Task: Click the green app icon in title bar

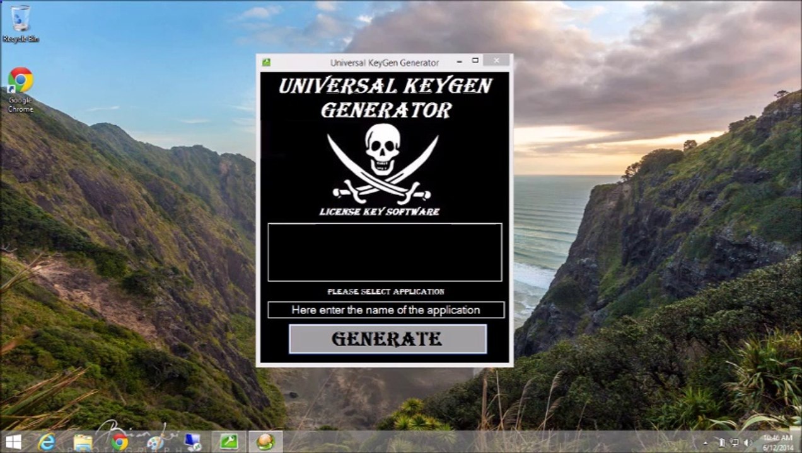Action: [x=267, y=62]
